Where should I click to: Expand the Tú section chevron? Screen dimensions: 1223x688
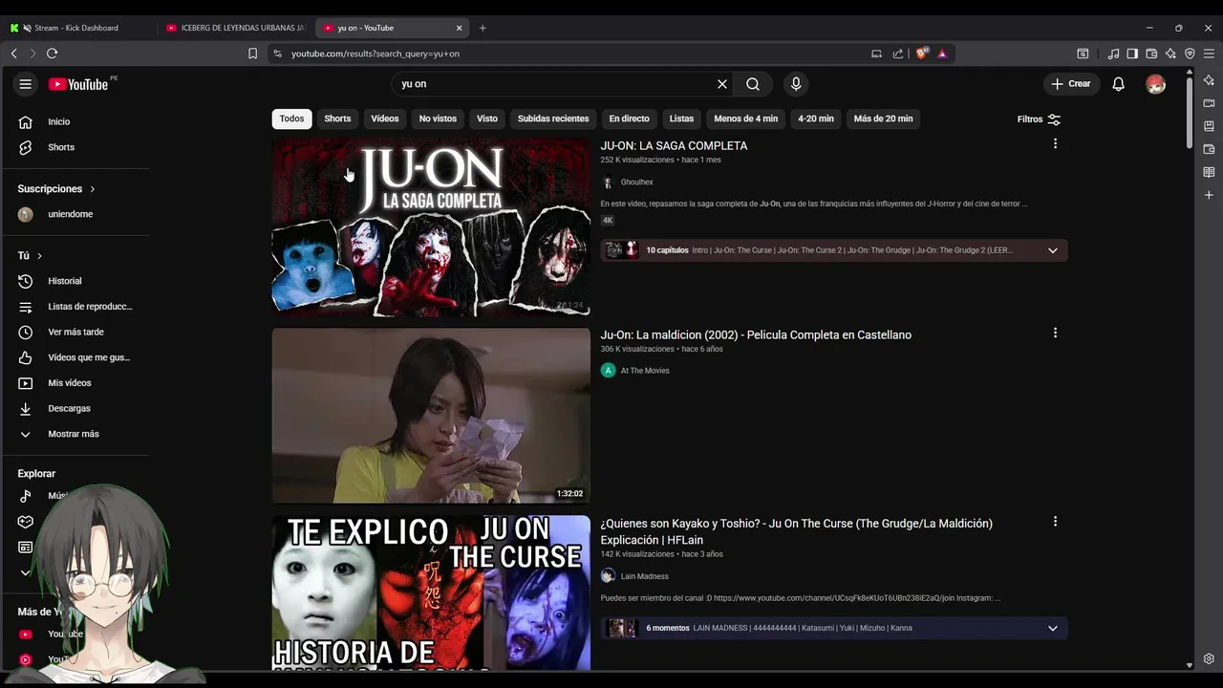point(39,256)
